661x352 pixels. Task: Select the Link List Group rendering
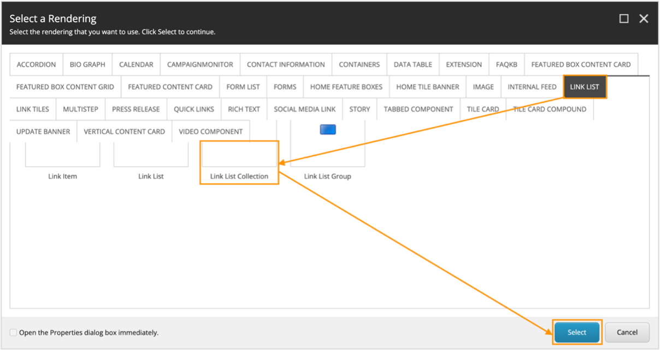coord(327,156)
